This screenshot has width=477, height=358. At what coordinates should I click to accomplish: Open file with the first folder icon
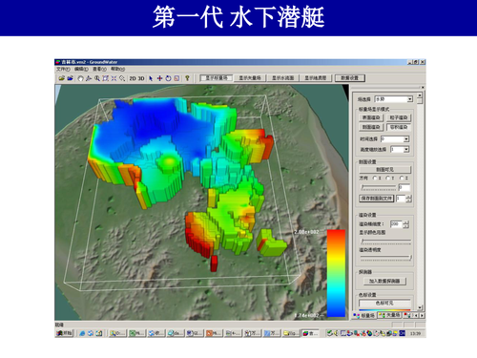(62, 78)
